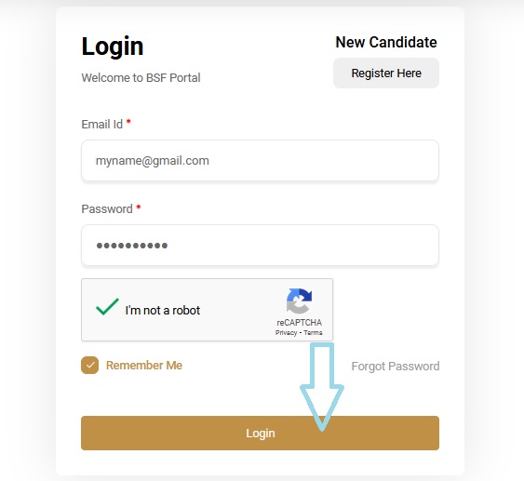Viewport: 524px width, 481px height.
Task: Click the blue downward arrow annotation
Action: point(322,386)
